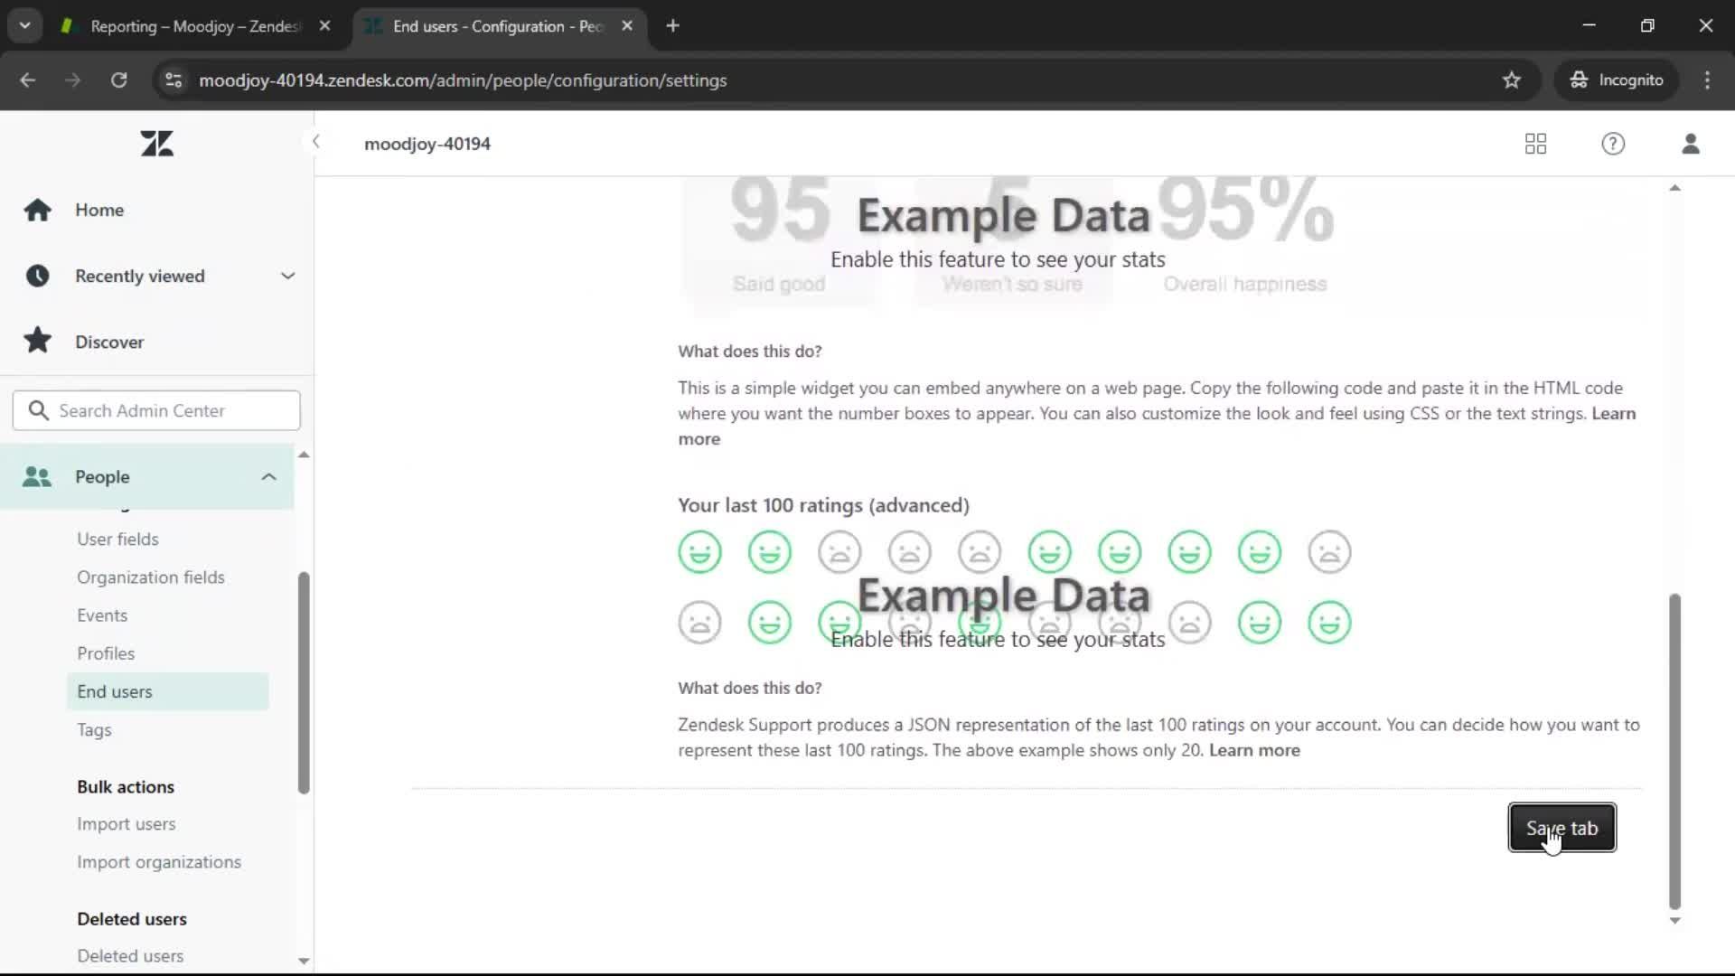Open Organization fields in the sidebar

[151, 577]
